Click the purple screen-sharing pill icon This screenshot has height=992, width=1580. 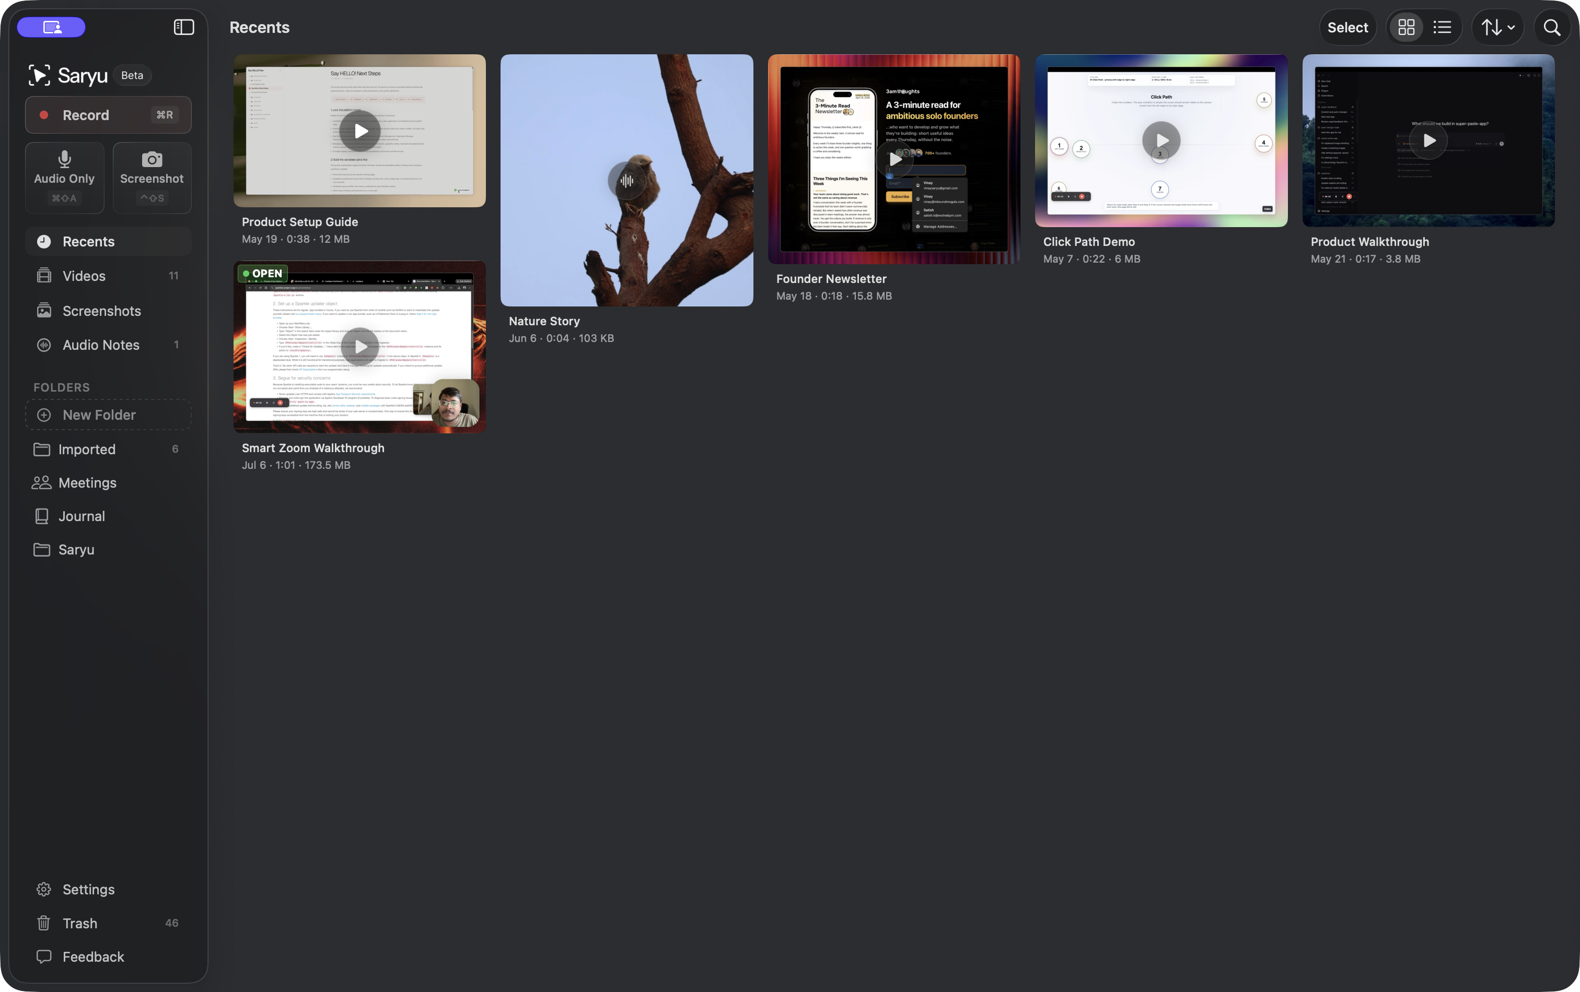coord(51,27)
